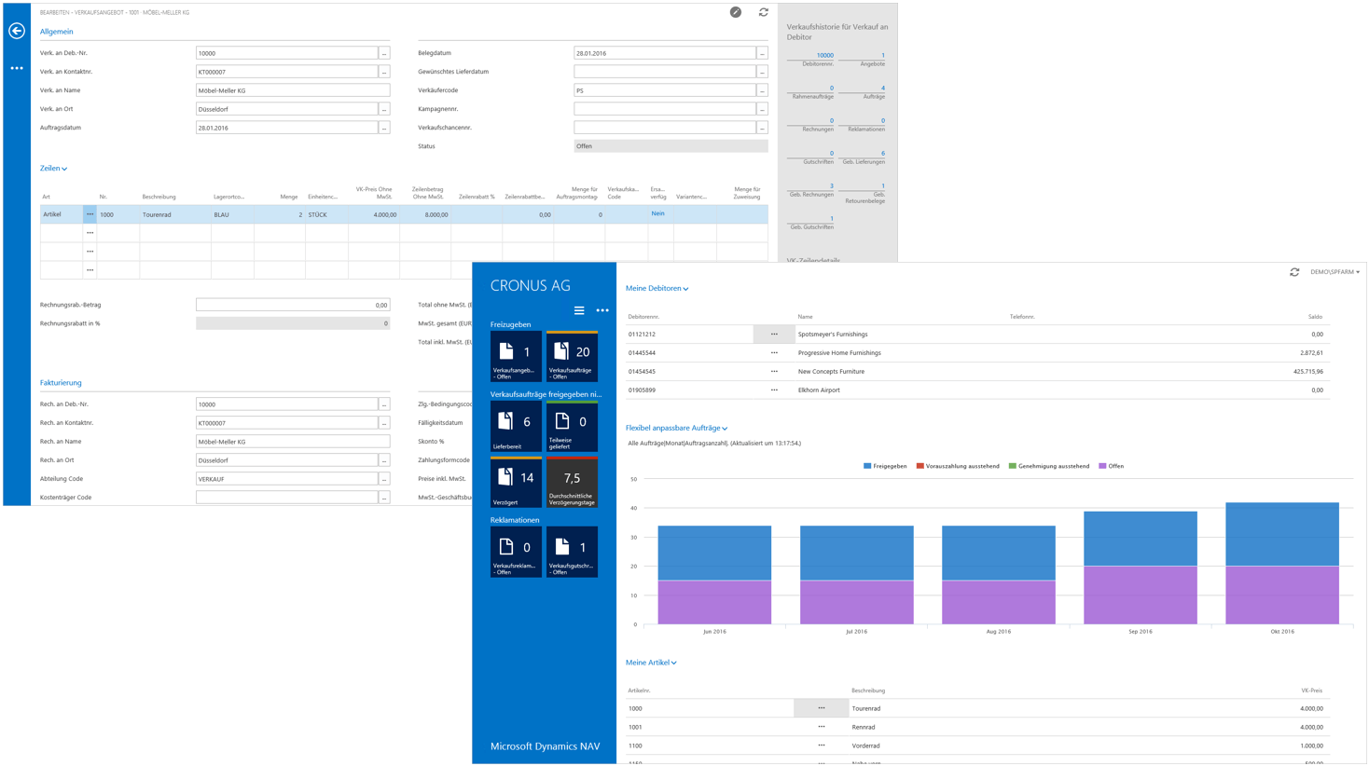The height and width of the screenshot is (766, 1369).
Task: Open lookup for Abteilung Code field
Action: [x=384, y=479]
